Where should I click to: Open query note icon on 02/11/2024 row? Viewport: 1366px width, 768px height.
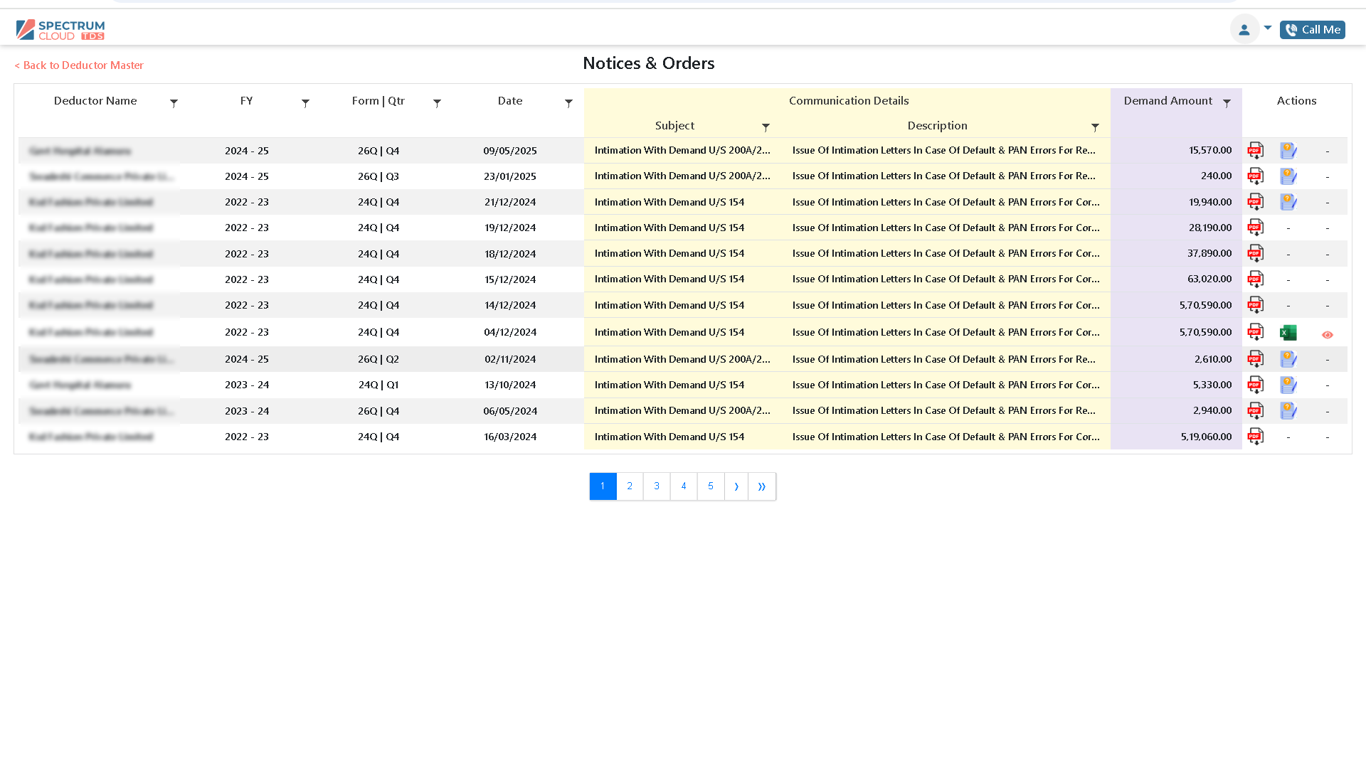tap(1288, 359)
